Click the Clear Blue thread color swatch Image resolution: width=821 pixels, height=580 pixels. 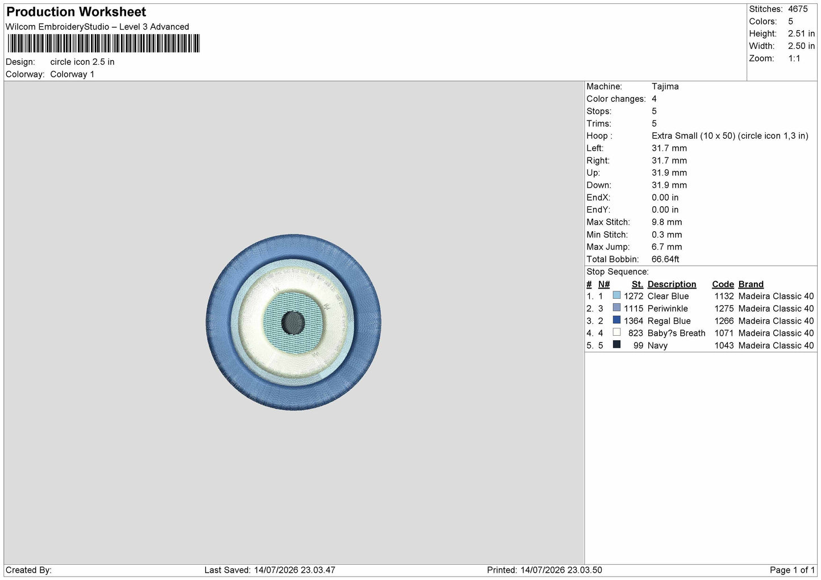(616, 295)
